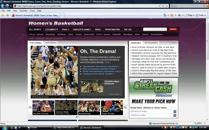Open the Big East Tourney thumbnail
209x130 pixels.
43,108
